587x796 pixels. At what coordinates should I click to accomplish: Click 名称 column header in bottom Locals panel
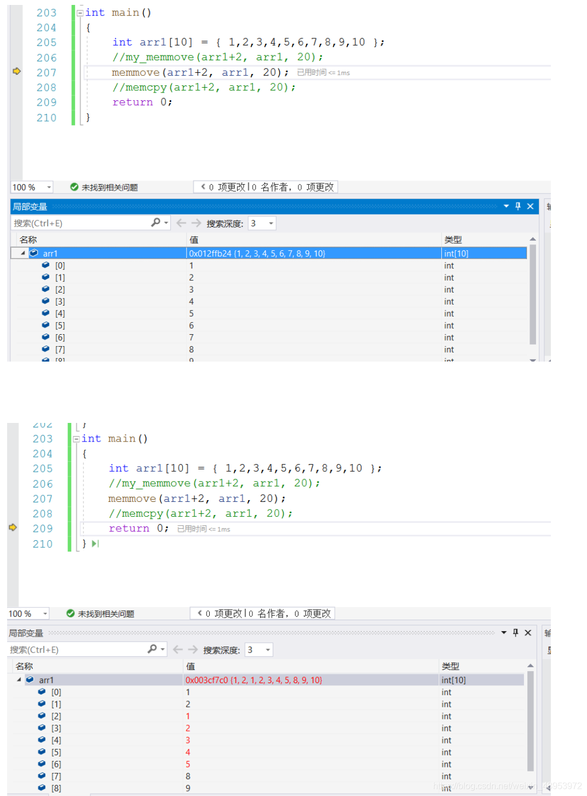click(25, 666)
